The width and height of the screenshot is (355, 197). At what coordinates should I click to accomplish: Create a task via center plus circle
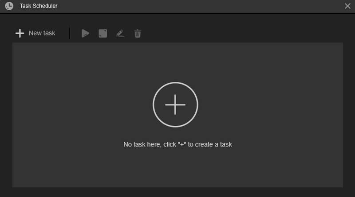coord(175,105)
